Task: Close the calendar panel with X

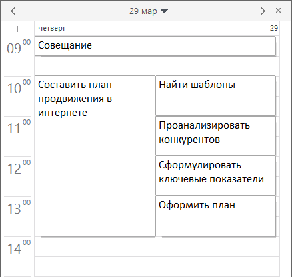Action: 278,11
